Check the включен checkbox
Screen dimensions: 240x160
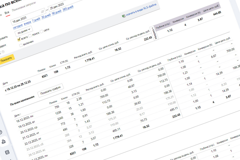21,45
